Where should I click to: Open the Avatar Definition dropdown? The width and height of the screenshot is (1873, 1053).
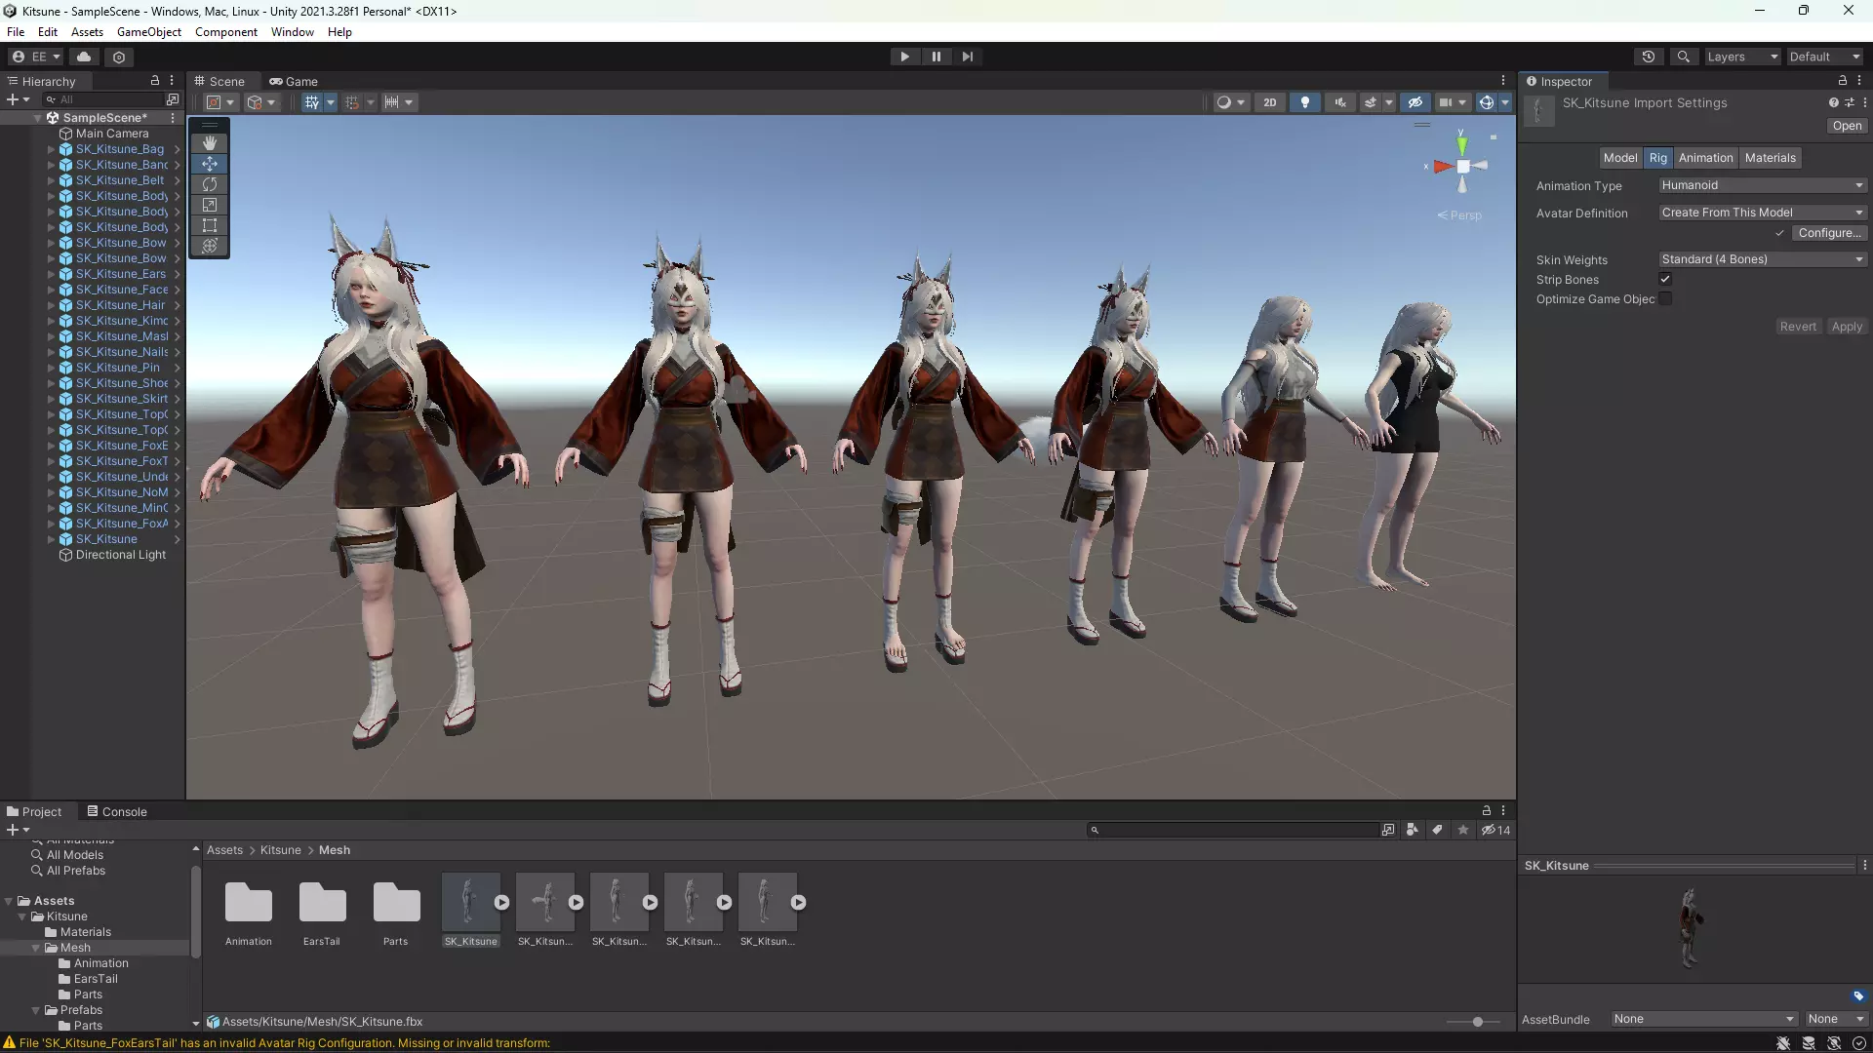click(x=1763, y=213)
